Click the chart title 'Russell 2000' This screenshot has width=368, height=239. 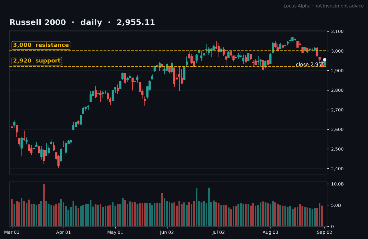(38, 22)
